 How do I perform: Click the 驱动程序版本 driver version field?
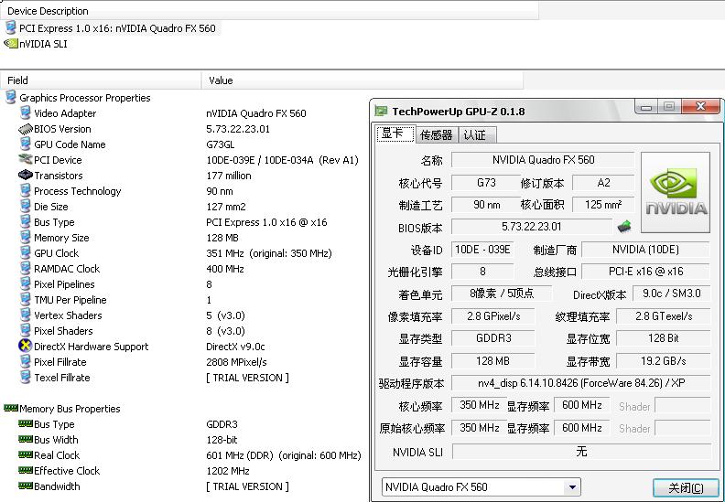click(581, 383)
